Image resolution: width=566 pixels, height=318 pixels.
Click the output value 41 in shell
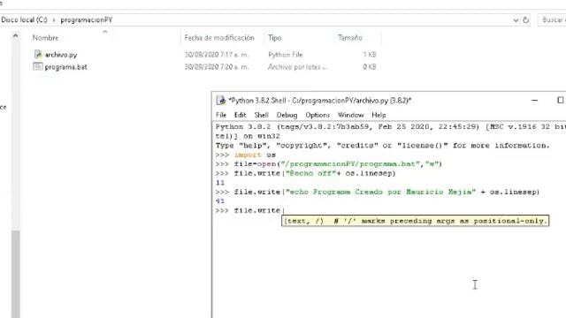coord(220,201)
